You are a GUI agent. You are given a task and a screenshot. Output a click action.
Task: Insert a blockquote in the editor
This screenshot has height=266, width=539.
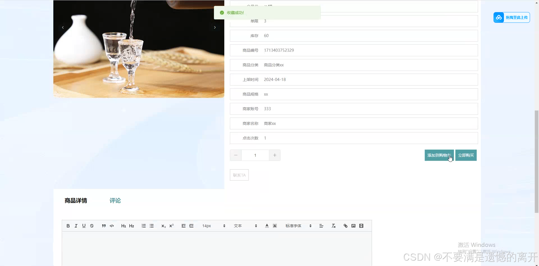click(104, 226)
